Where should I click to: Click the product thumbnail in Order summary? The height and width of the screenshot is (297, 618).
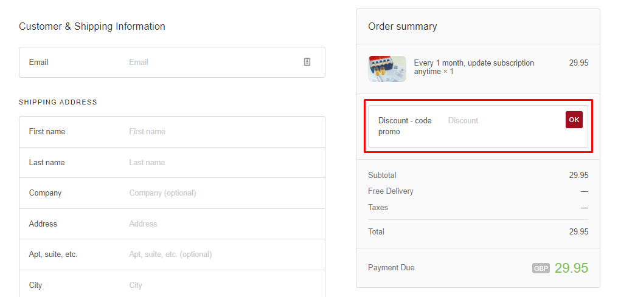point(387,69)
